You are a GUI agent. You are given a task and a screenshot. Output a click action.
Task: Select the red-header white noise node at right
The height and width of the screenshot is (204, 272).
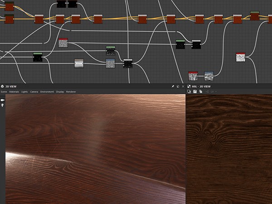241,57
